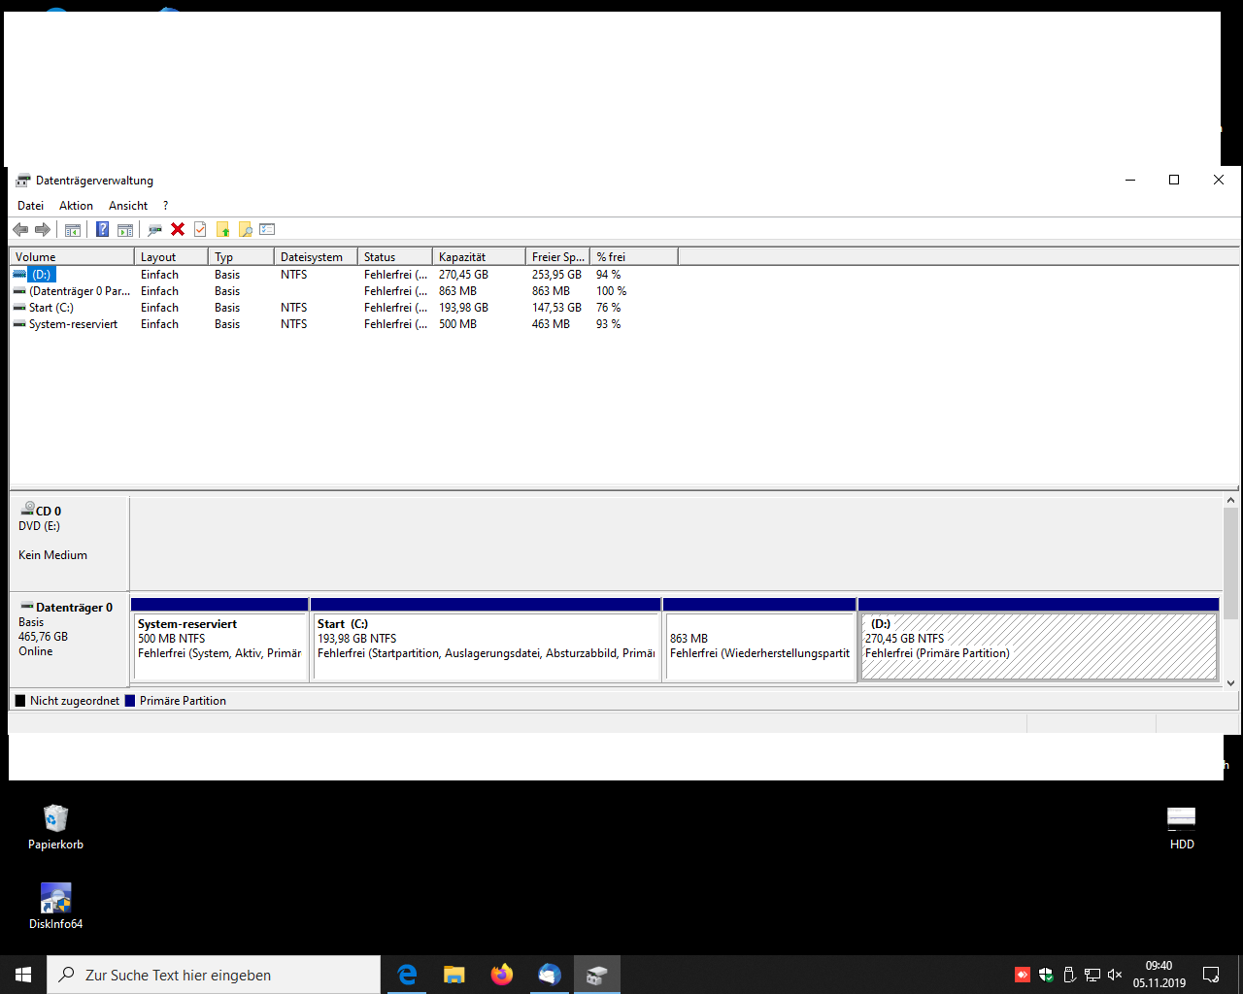Image resolution: width=1243 pixels, height=994 pixels.
Task: Click the folder with magnifier icon
Action: (x=246, y=230)
